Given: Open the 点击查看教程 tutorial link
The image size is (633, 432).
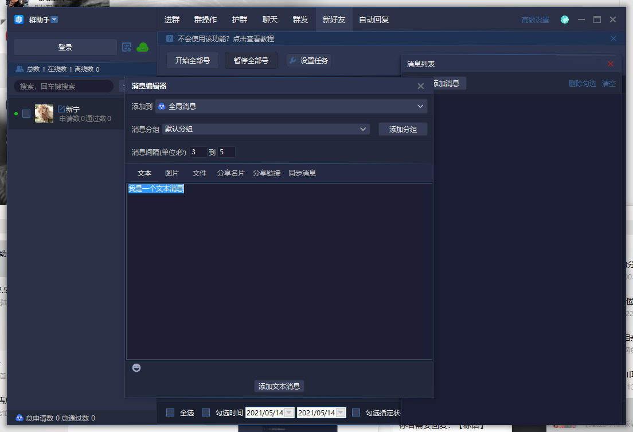Looking at the screenshot, I should tap(253, 39).
